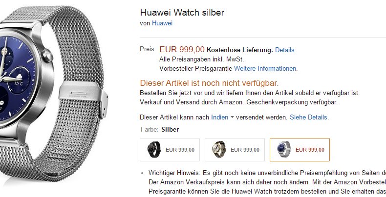Click Siehe Details shipping link
This screenshot has height=197, width=386.
click(309, 118)
